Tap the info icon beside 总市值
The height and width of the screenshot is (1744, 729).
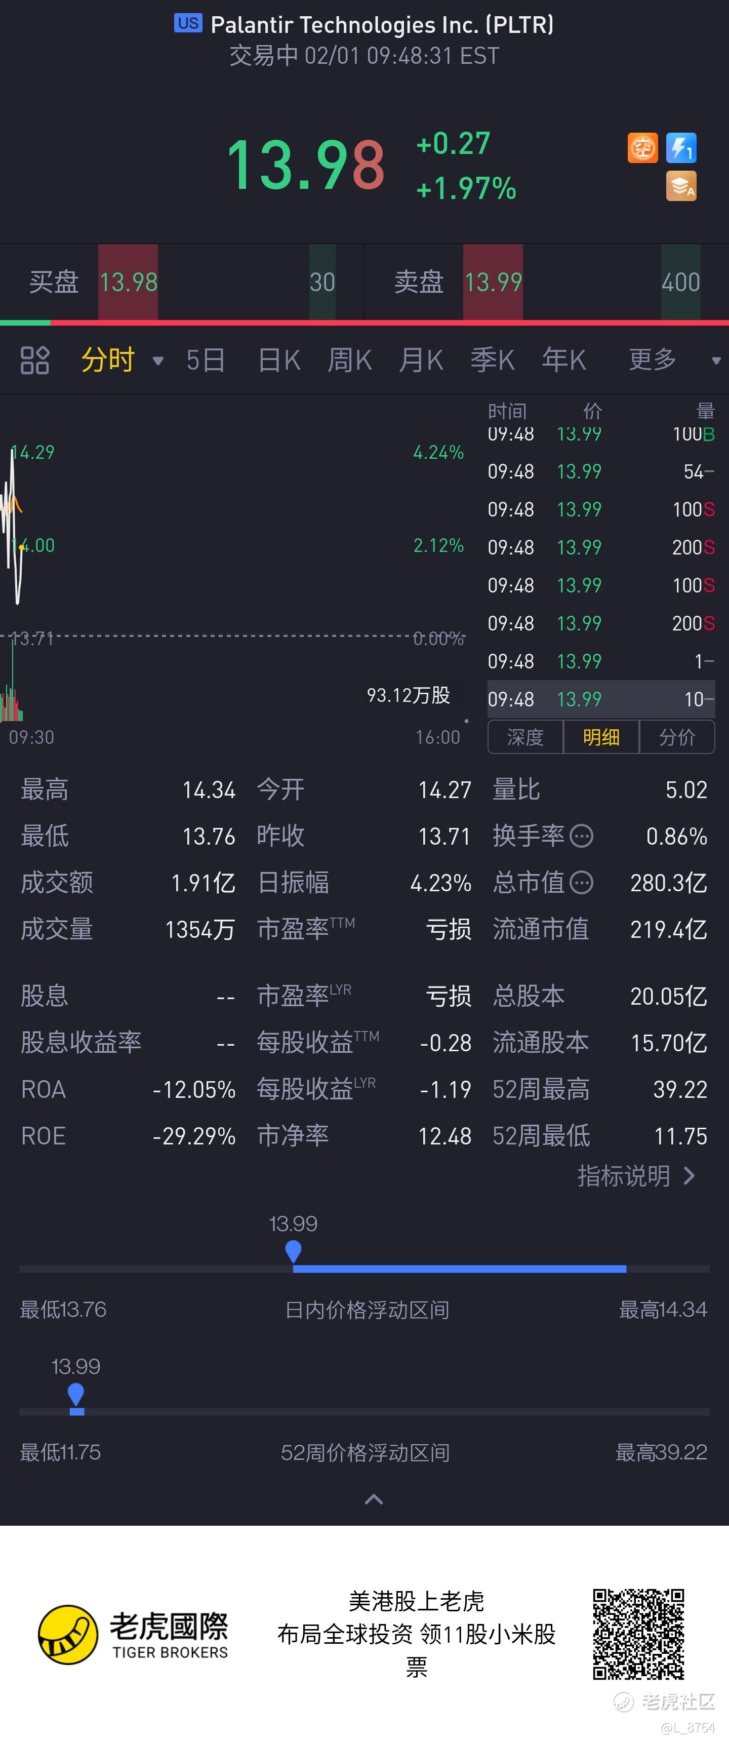(x=582, y=882)
